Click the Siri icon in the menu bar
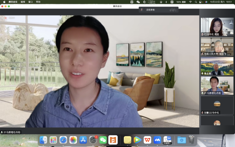 206,2
